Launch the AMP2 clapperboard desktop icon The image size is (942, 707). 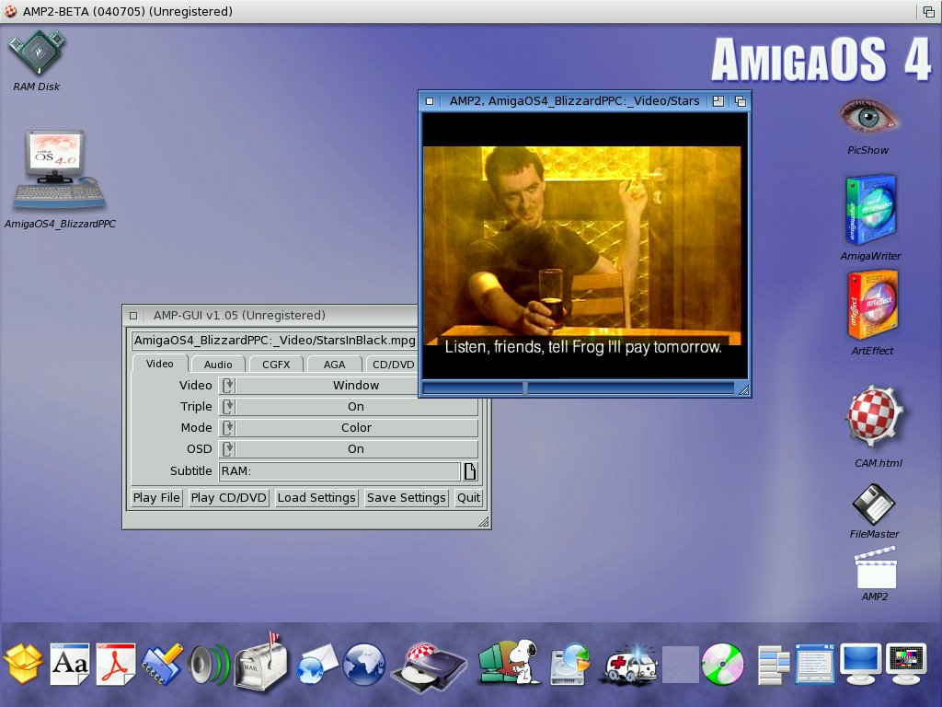[x=876, y=567]
